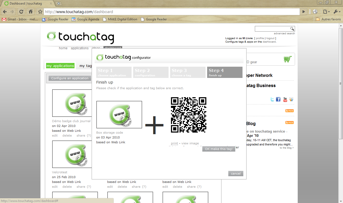Reload the current page

21,12
